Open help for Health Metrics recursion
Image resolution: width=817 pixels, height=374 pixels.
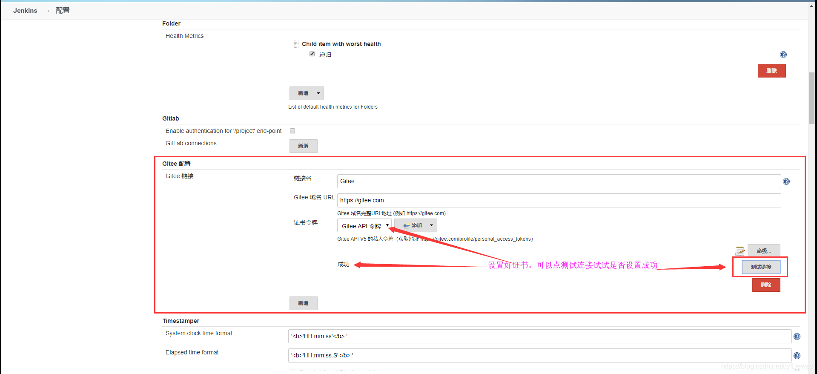coord(783,55)
